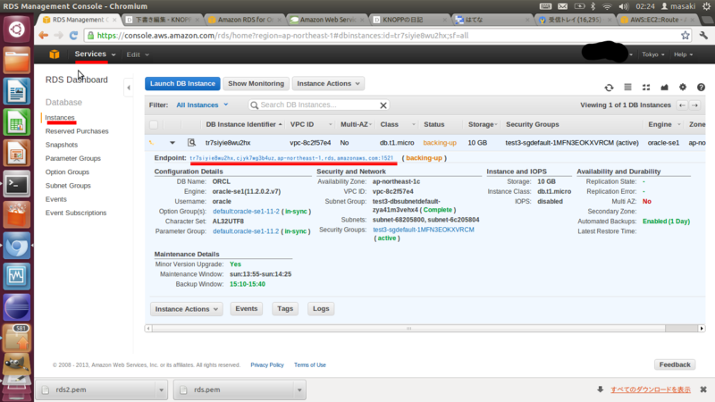
Task: Expand the top Instance Actions dropdown
Action: pyautogui.click(x=328, y=83)
